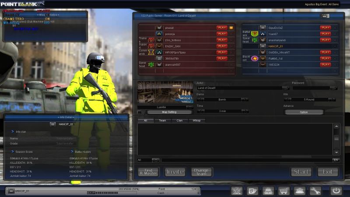Open settings with the wrench icon

click(x=315, y=191)
